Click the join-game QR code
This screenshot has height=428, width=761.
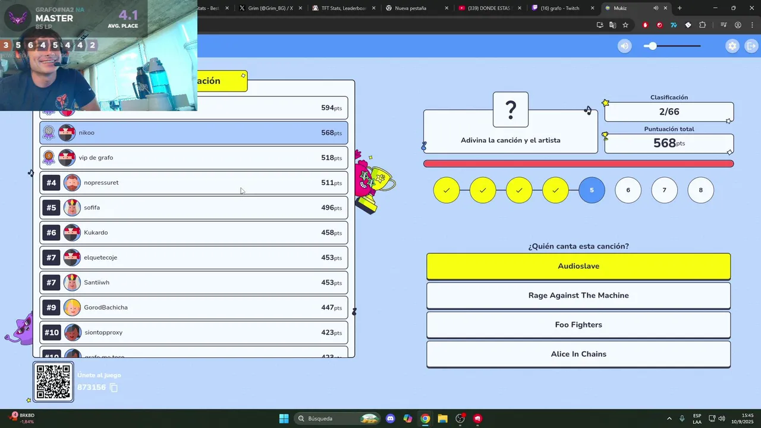click(x=54, y=382)
